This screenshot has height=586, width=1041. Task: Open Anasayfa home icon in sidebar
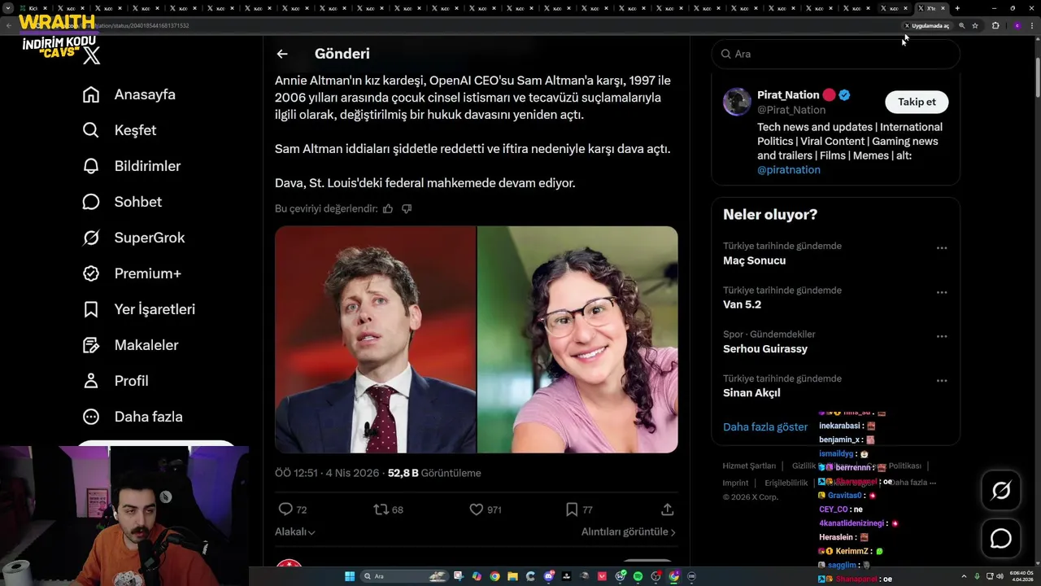[91, 94]
